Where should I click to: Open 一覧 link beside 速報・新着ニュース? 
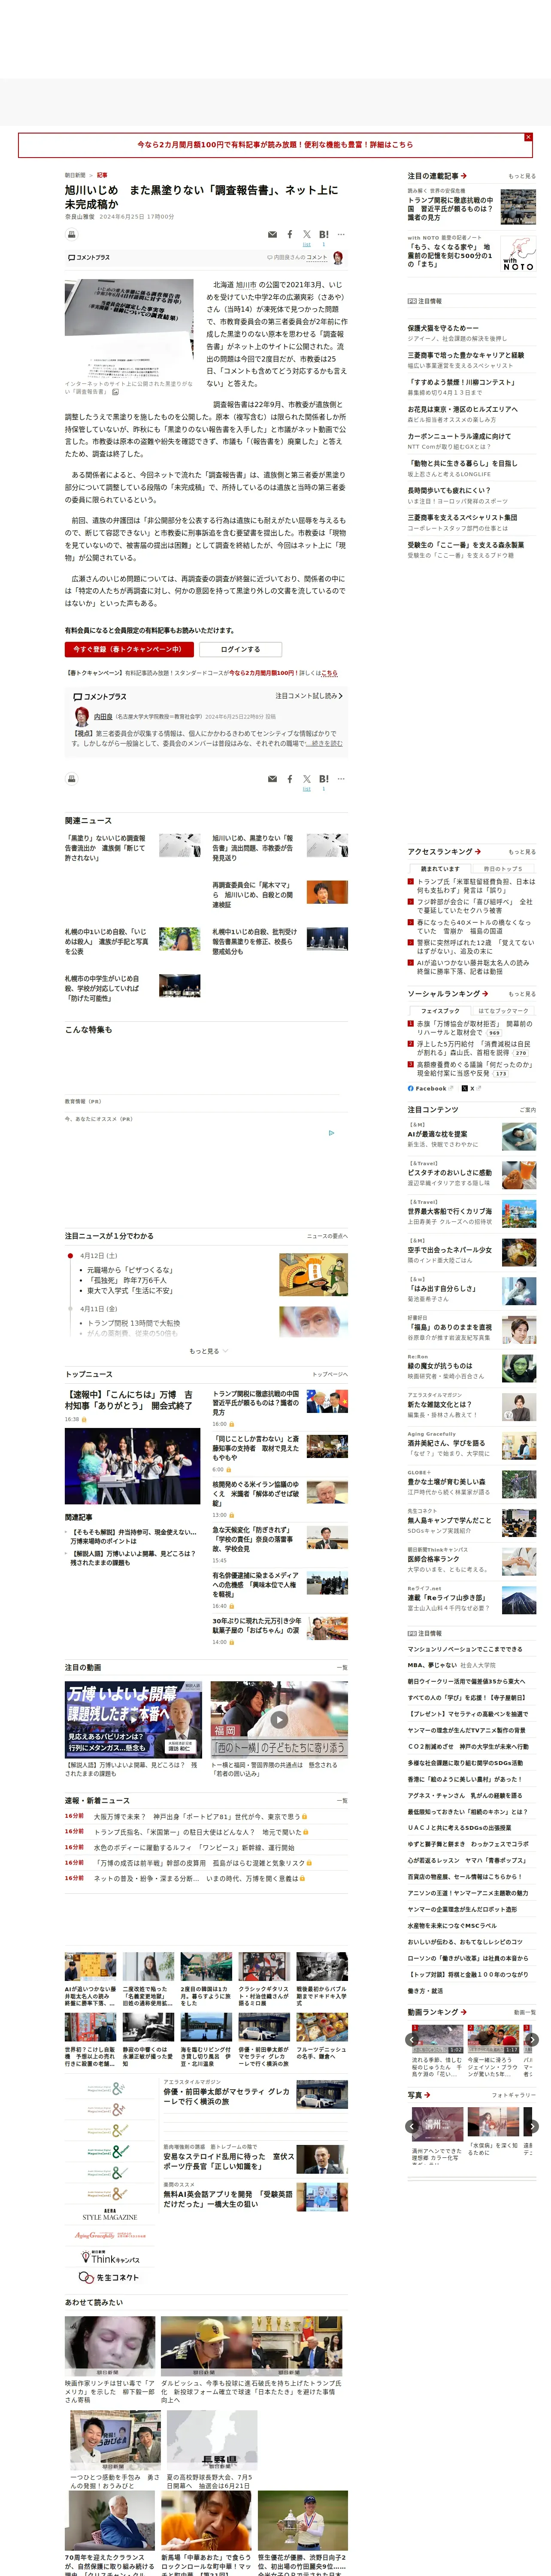(342, 1800)
